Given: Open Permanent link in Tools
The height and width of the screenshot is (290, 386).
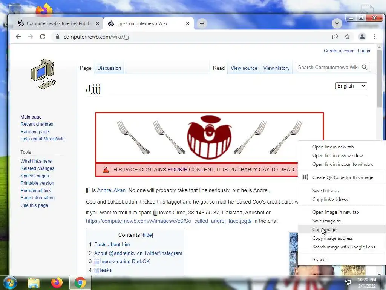Looking at the screenshot, I should (35, 190).
